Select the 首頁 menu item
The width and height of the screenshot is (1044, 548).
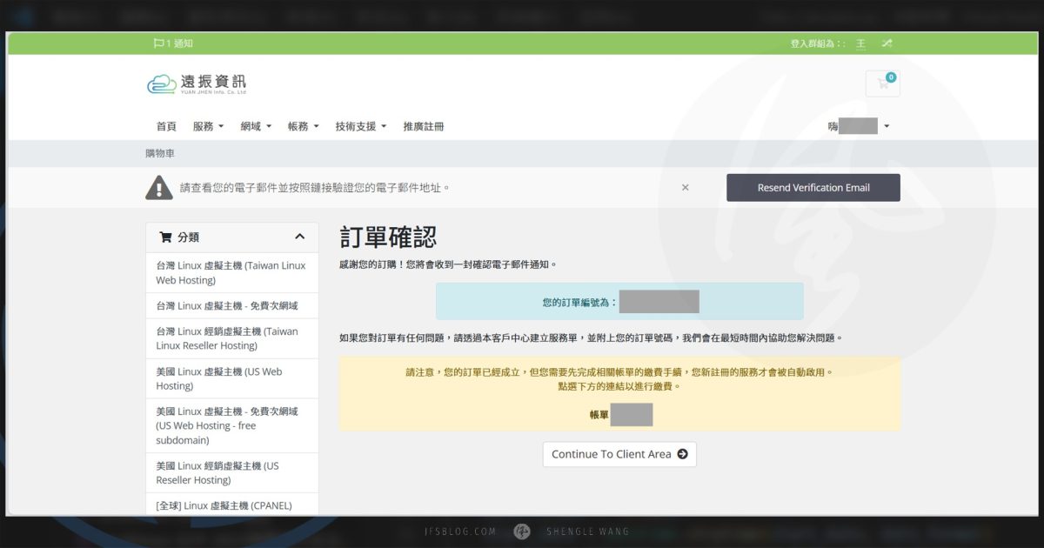[x=166, y=125]
